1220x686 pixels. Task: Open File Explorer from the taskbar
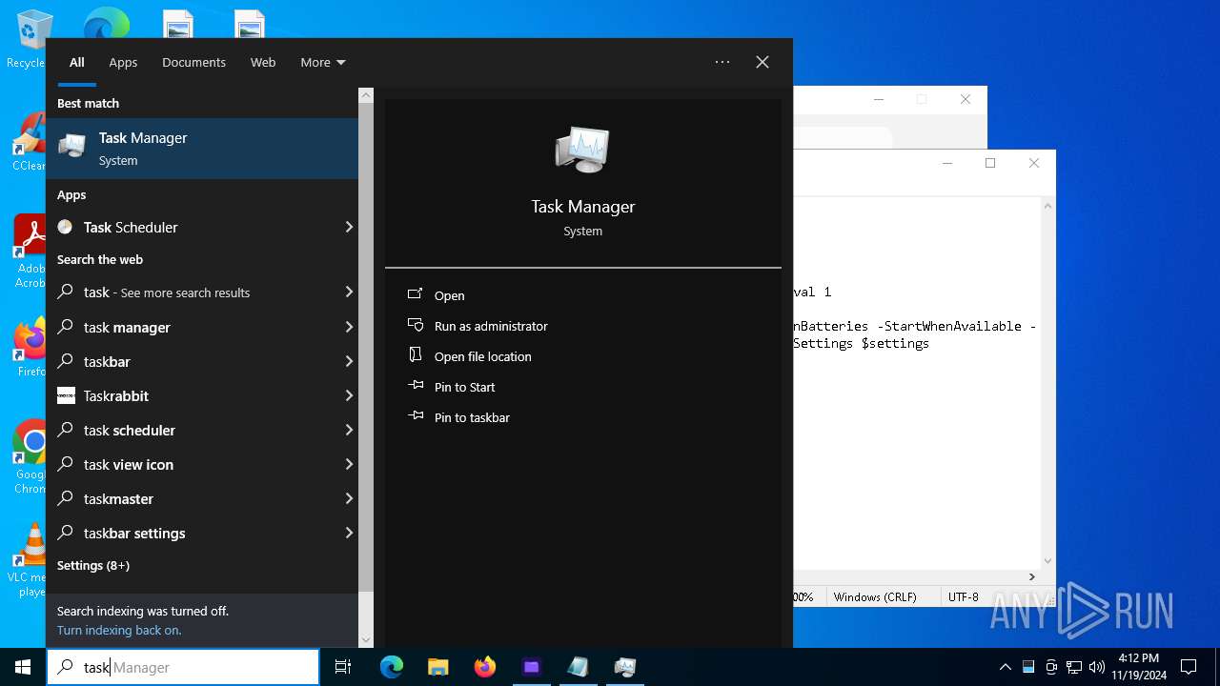(438, 667)
